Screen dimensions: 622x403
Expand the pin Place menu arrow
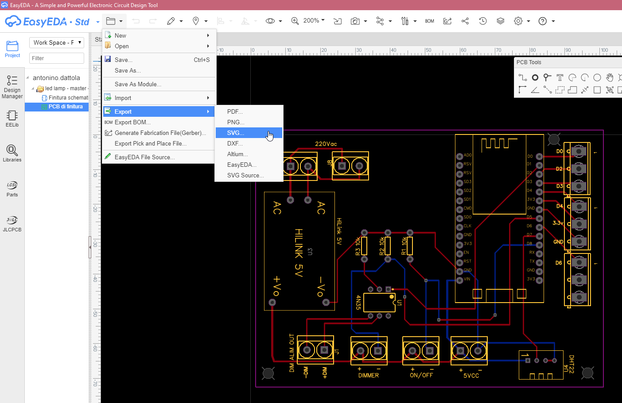206,21
